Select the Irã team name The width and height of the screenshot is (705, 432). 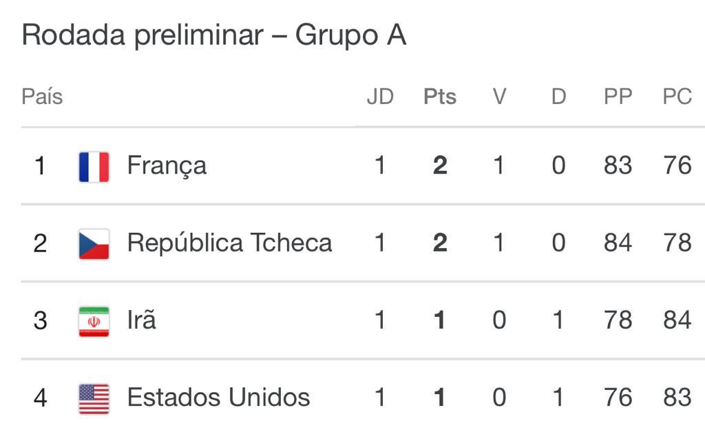coord(142,320)
